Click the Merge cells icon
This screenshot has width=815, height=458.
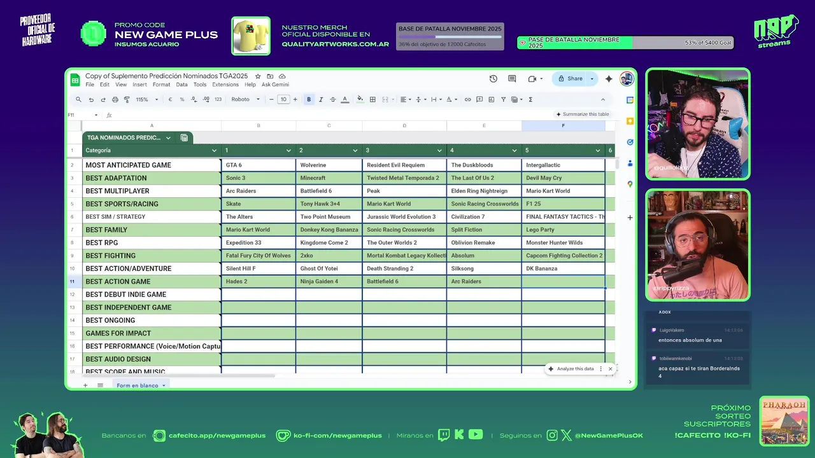(x=386, y=99)
